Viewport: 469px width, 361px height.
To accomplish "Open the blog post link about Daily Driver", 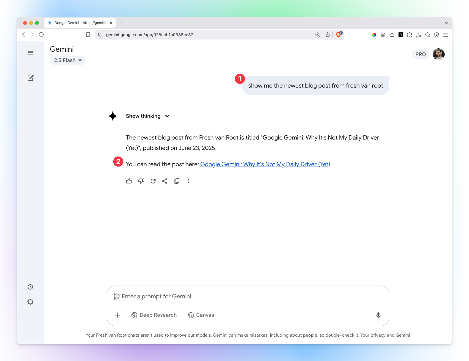I will click(x=265, y=164).
